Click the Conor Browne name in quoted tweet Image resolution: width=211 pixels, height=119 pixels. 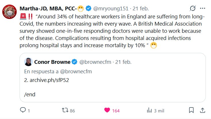pos(52,62)
